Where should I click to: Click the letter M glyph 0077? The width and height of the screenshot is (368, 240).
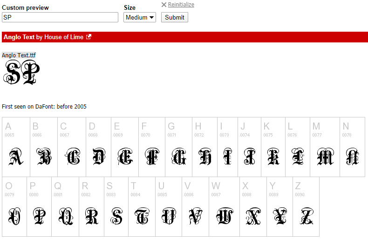[x=325, y=147]
